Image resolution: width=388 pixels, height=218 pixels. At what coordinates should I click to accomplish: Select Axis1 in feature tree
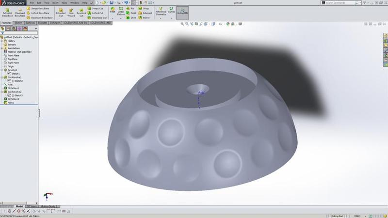(x=9, y=84)
